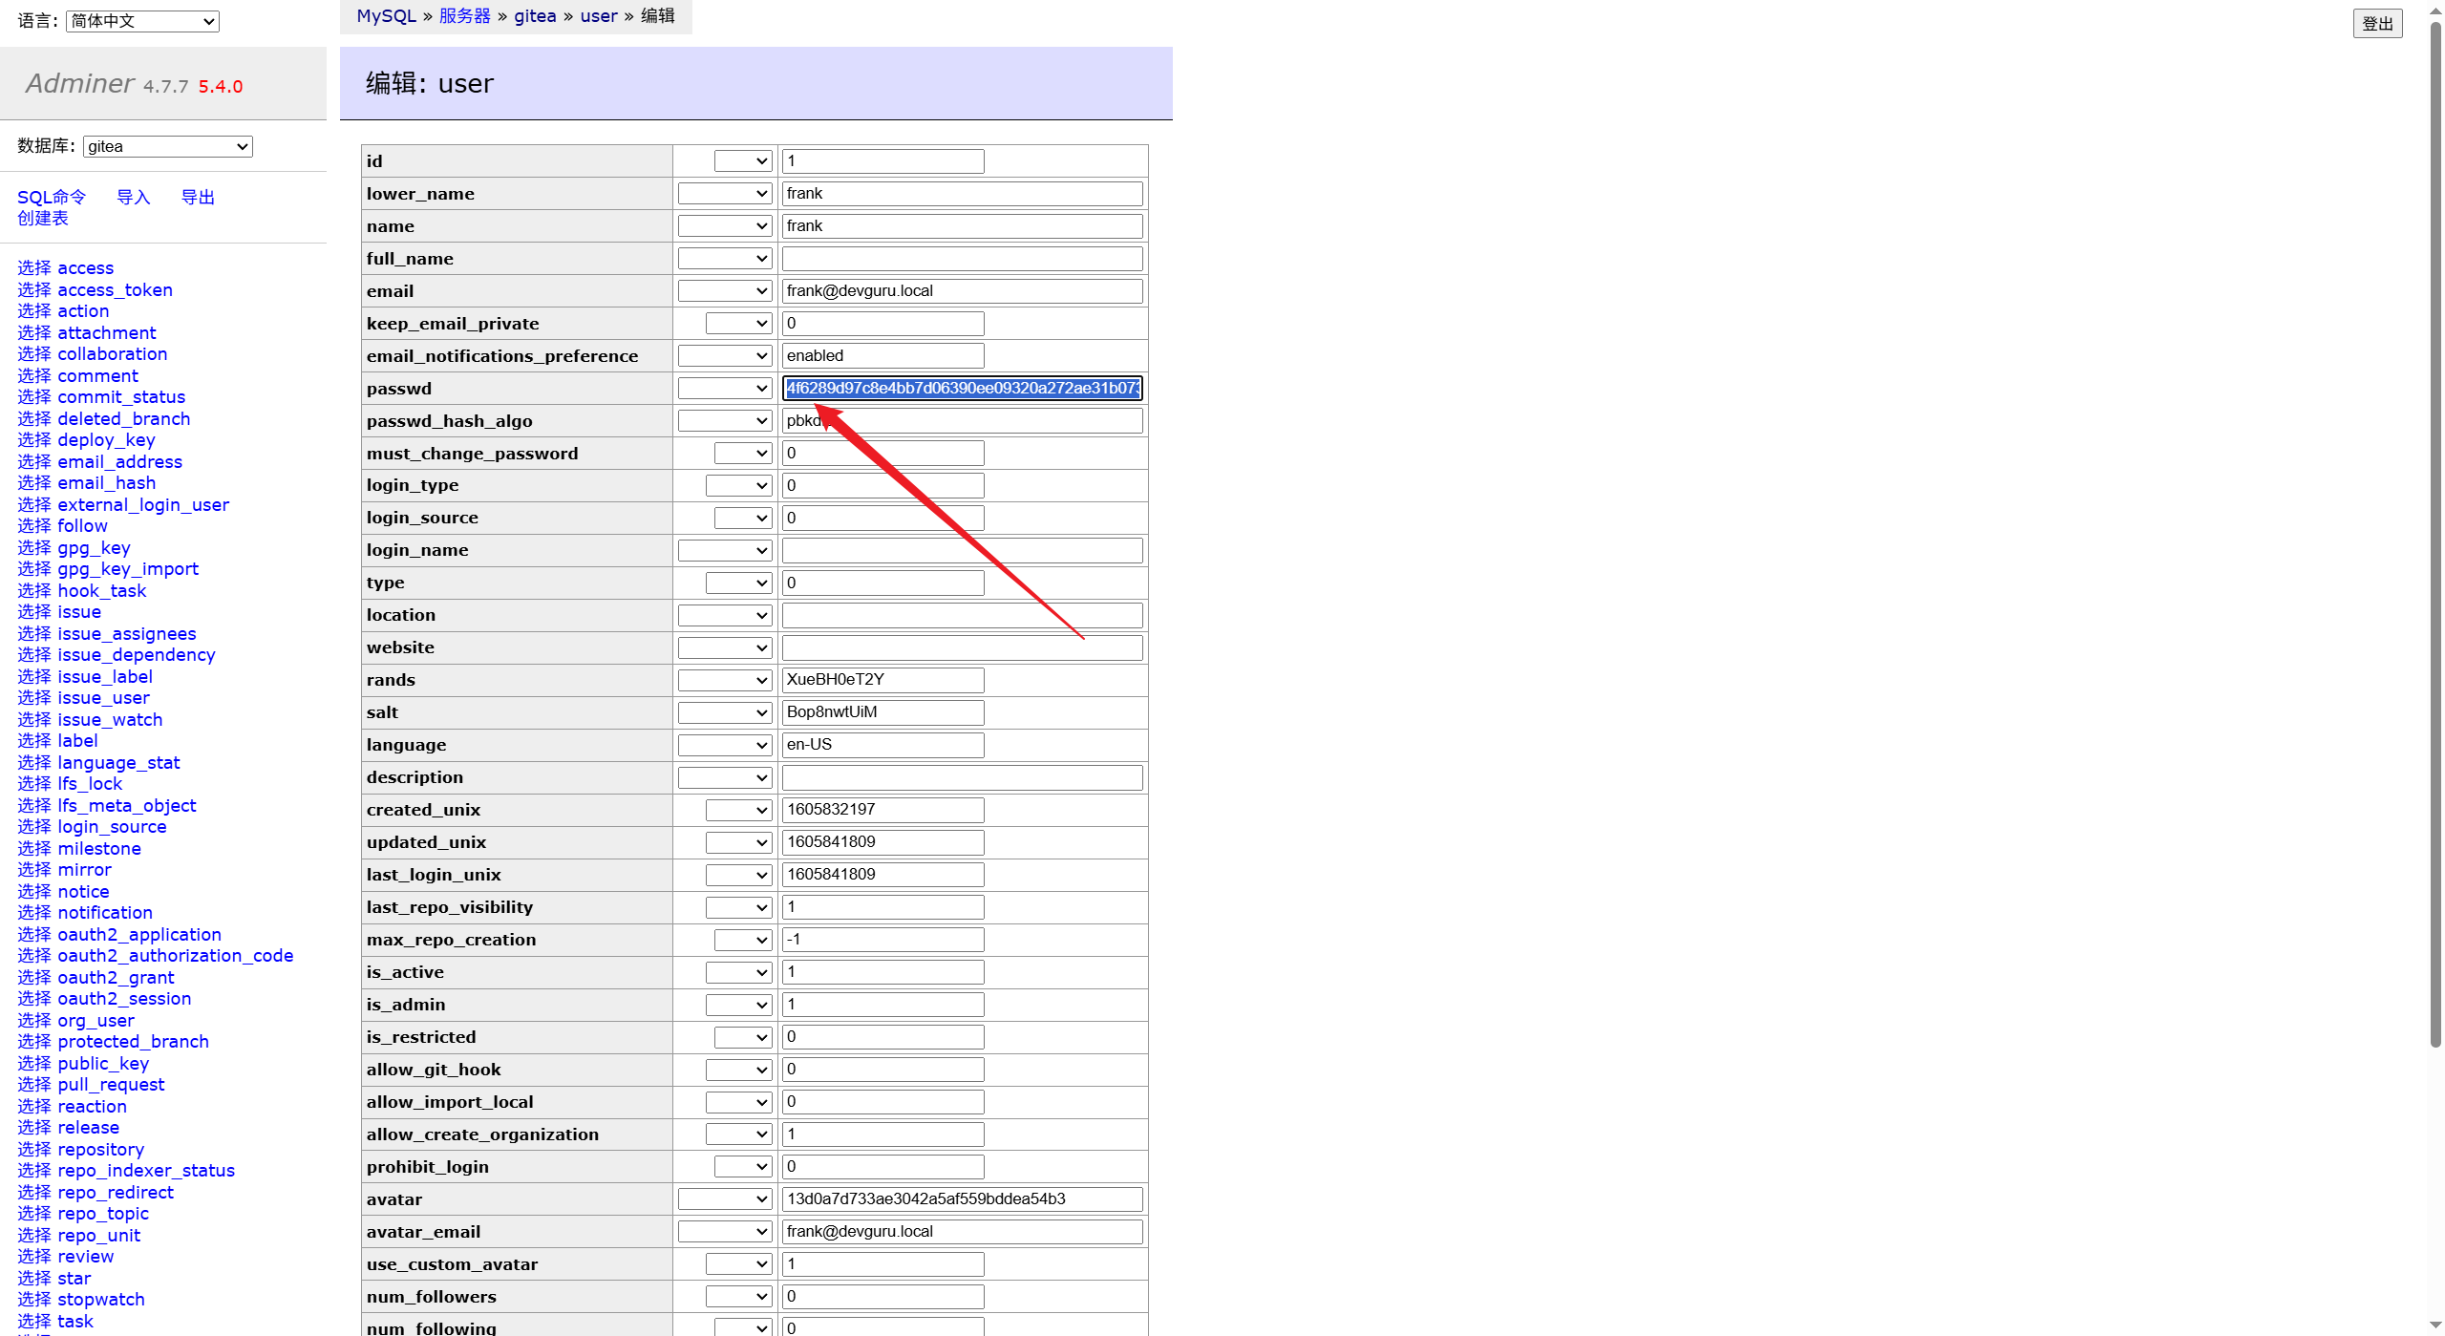Open the language selector dropdown
The width and height of the screenshot is (2445, 1336).
(142, 21)
